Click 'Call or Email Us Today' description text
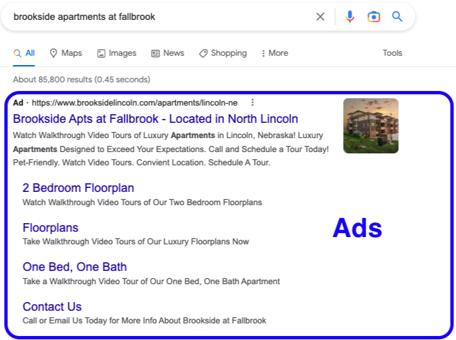Image resolution: width=456 pixels, height=340 pixels. [x=144, y=321]
